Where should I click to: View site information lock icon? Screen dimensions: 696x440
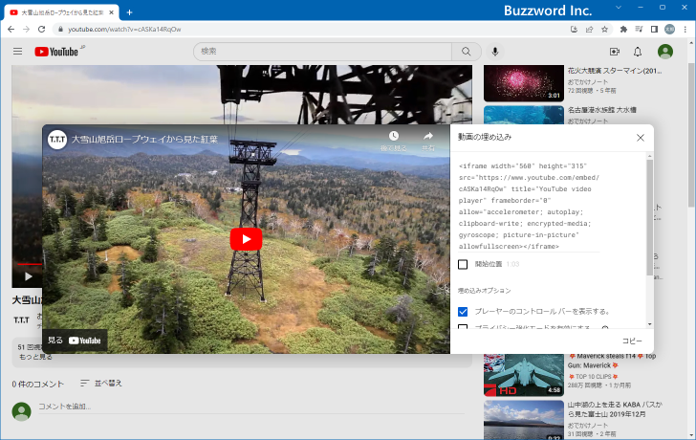[60, 30]
